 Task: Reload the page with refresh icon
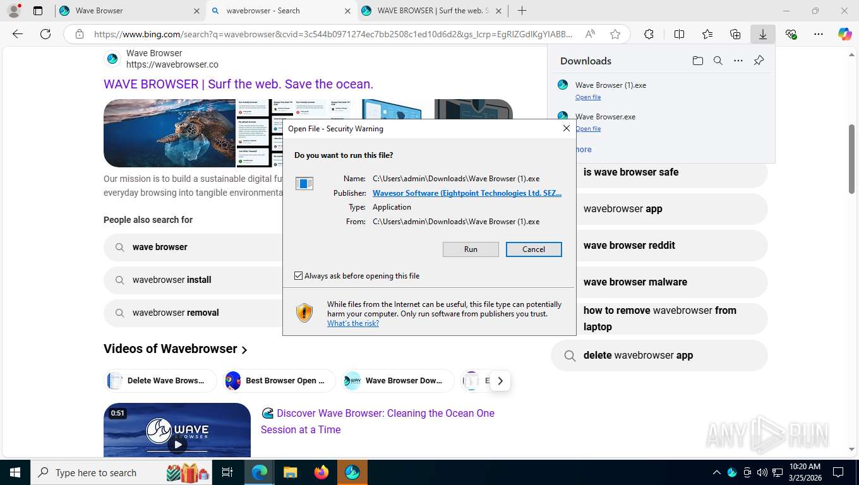pyautogui.click(x=45, y=34)
